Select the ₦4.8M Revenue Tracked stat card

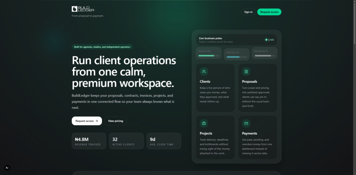pos(89,141)
